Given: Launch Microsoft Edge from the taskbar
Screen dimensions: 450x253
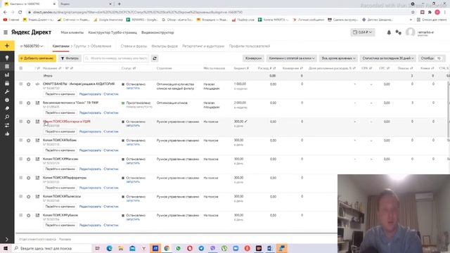Looking at the screenshot, I should click(x=110, y=248).
